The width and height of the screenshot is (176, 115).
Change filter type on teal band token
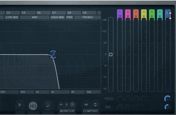(x=160, y=12)
